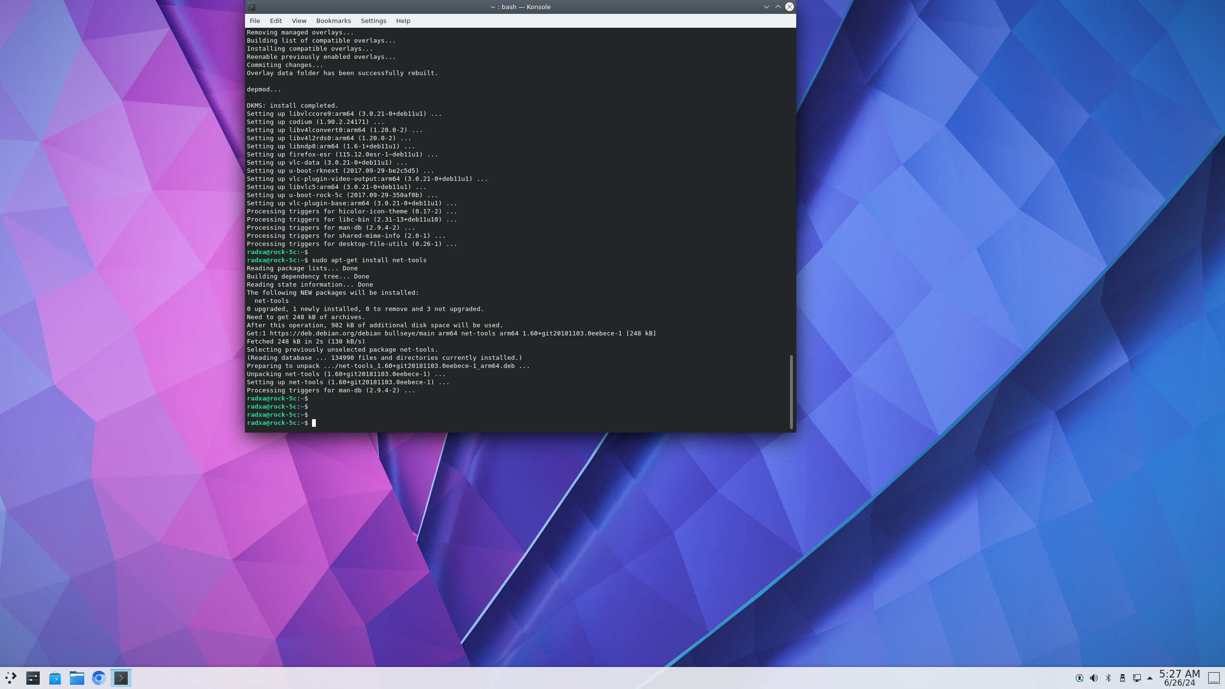The height and width of the screenshot is (689, 1225).
Task: Launch the Chromium browser from the taskbar
Action: [99, 678]
